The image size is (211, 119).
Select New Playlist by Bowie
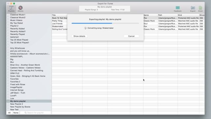[x=20, y=107]
